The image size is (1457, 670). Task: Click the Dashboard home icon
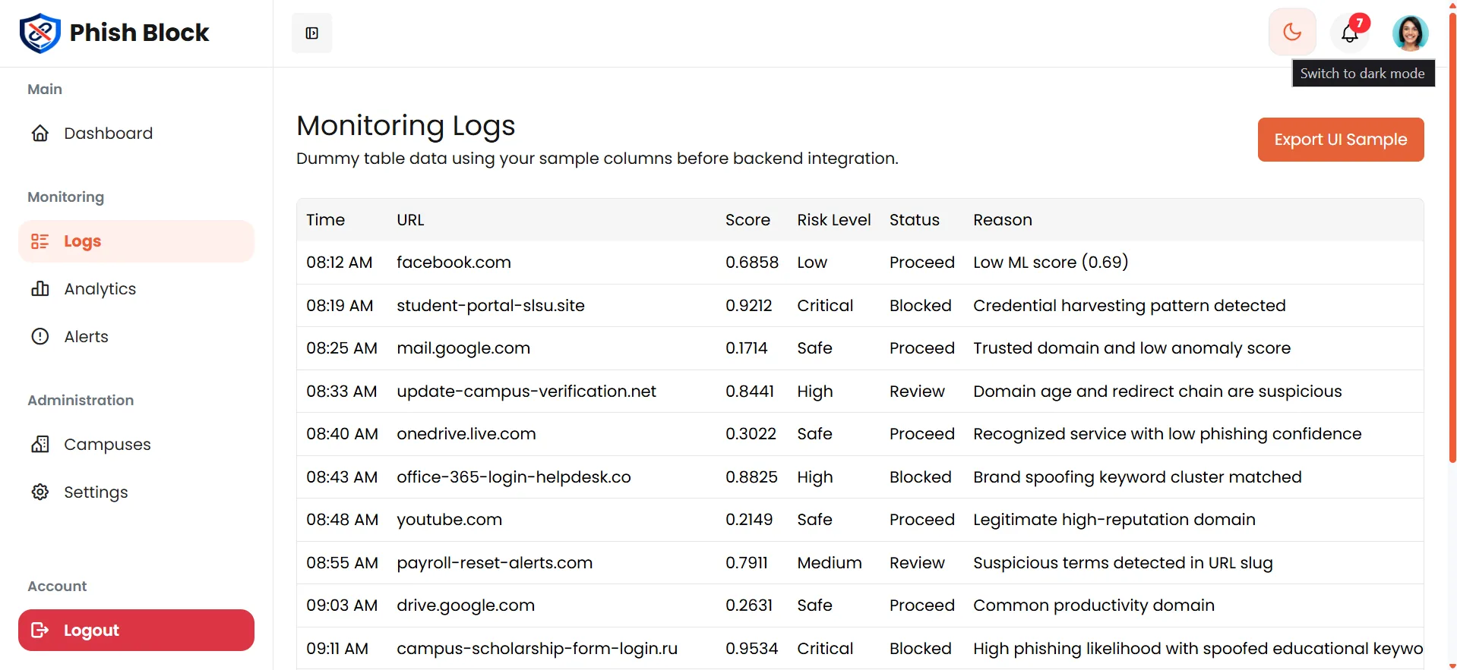point(40,134)
